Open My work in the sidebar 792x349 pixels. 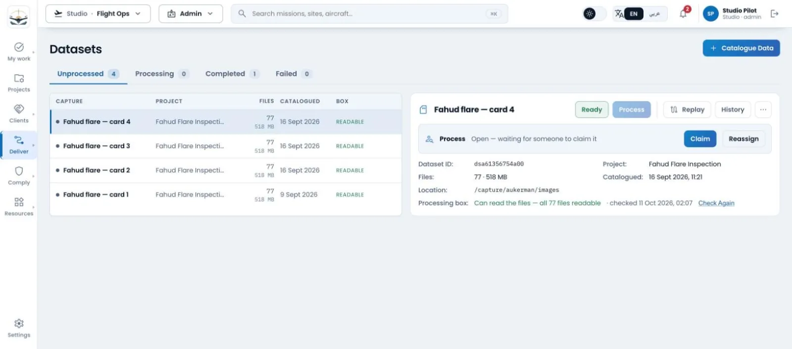click(19, 51)
